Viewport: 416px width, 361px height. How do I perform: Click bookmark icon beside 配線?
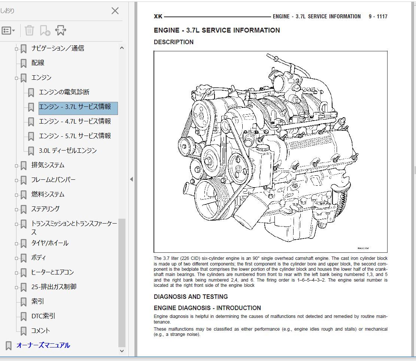pyautogui.click(x=24, y=63)
